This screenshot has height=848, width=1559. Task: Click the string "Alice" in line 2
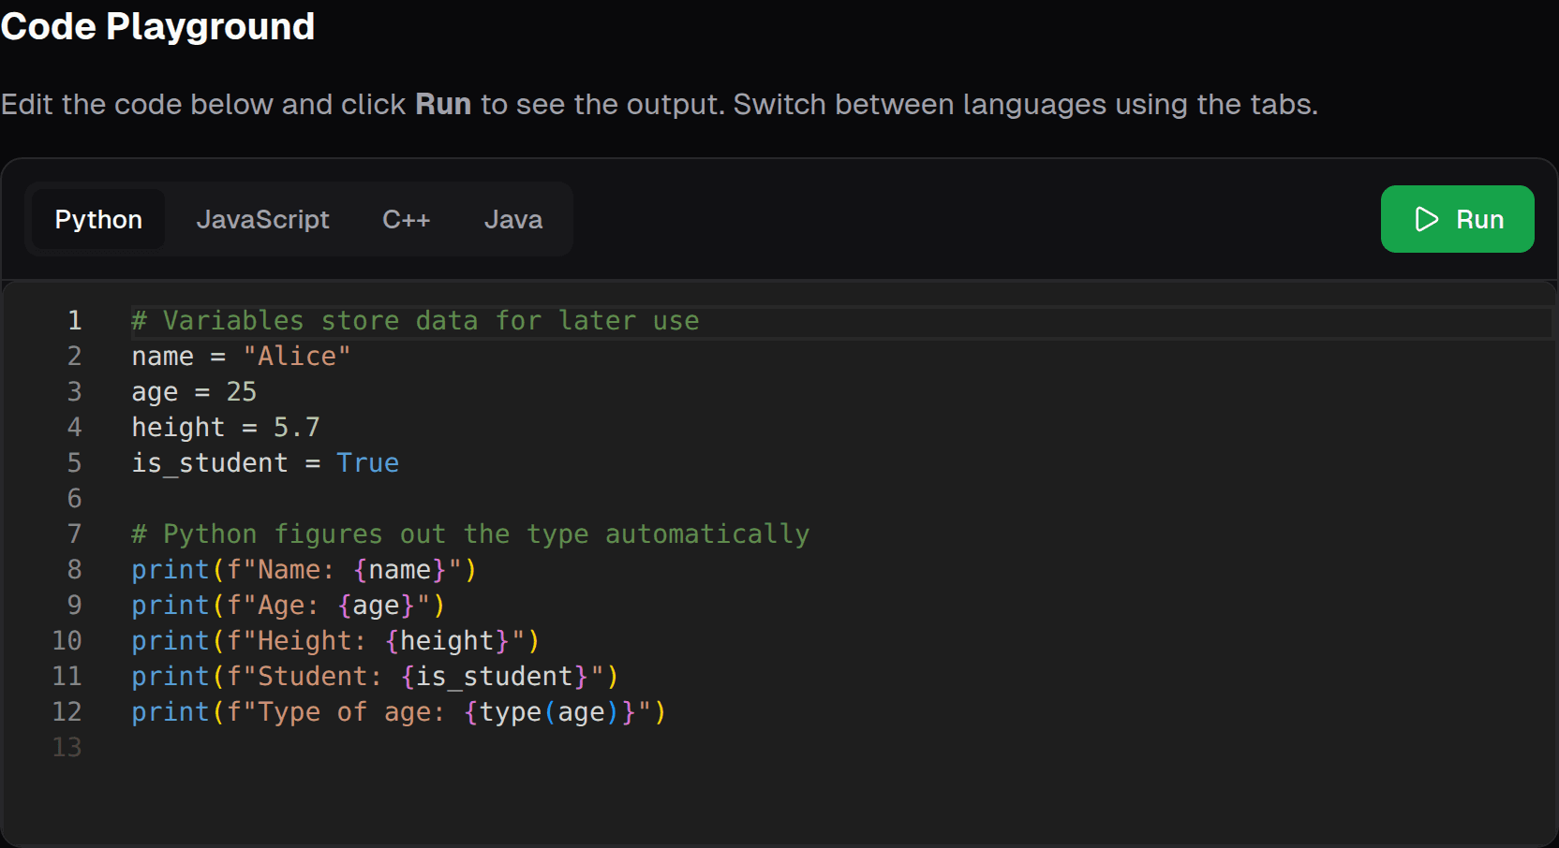297,357
